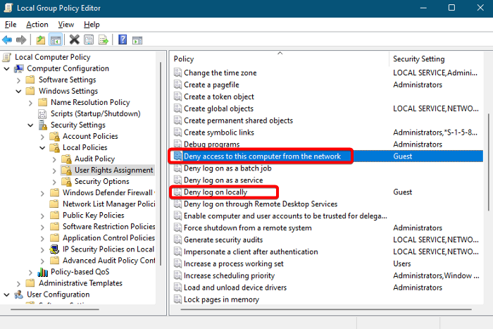Click the policy icon beside Create a pagefile
This screenshot has width=493, height=329.
pyautogui.click(x=177, y=85)
